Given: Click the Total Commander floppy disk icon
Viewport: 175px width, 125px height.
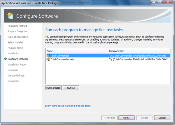Looking at the screenshot, I should [x=48, y=55].
